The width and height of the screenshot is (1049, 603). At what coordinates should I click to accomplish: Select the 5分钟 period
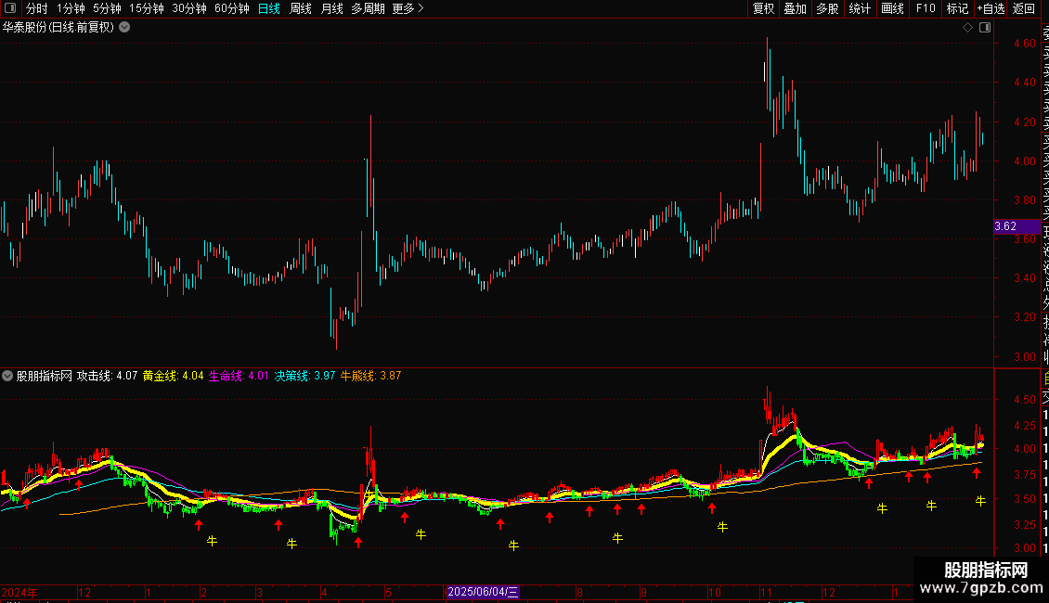click(x=107, y=8)
